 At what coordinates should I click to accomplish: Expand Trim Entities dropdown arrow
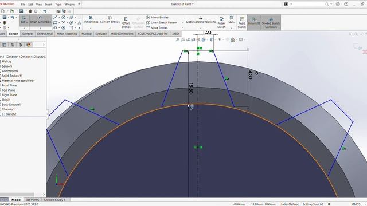(x=91, y=28)
